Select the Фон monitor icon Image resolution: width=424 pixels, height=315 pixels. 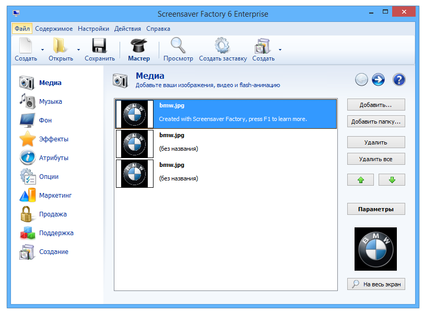[27, 120]
